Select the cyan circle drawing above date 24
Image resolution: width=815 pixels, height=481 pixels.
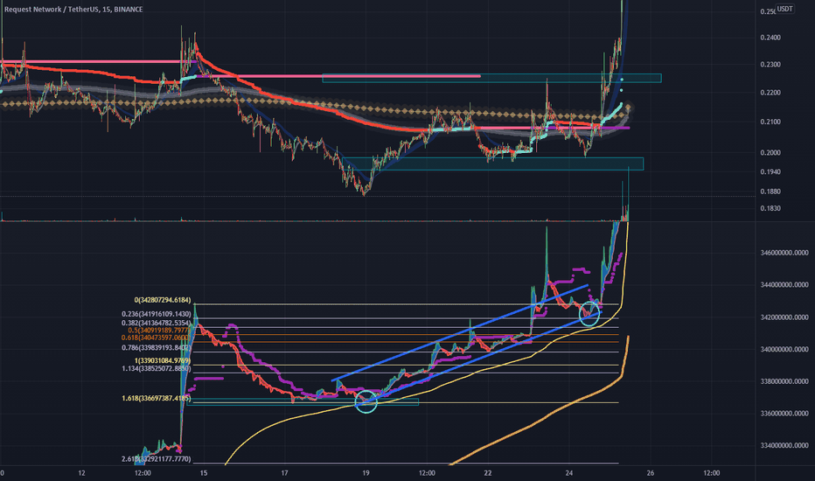(589, 314)
